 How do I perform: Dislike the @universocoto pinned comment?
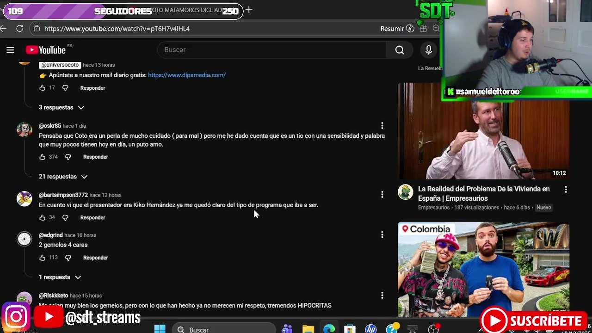click(x=65, y=88)
